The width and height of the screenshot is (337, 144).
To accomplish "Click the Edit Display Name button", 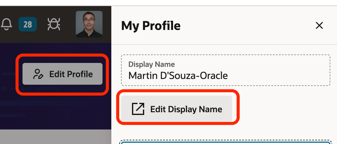I will pyautogui.click(x=176, y=109).
